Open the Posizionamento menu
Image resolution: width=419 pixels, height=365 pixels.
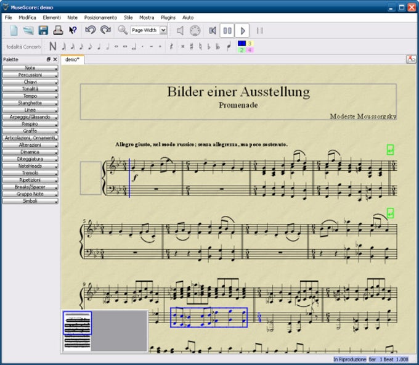pyautogui.click(x=100, y=18)
